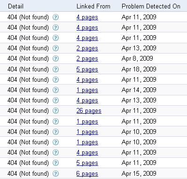
Task: Click help icon in Apr 14, 2009 row
Action: click(x=55, y=90)
